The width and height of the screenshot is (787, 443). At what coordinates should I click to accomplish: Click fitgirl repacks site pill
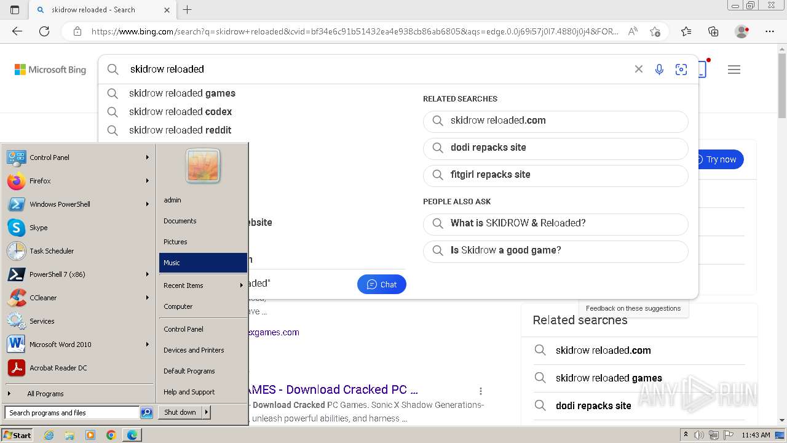[x=556, y=175]
